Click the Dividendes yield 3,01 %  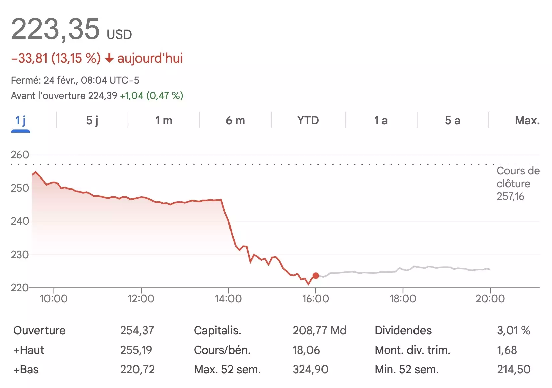[x=514, y=330]
